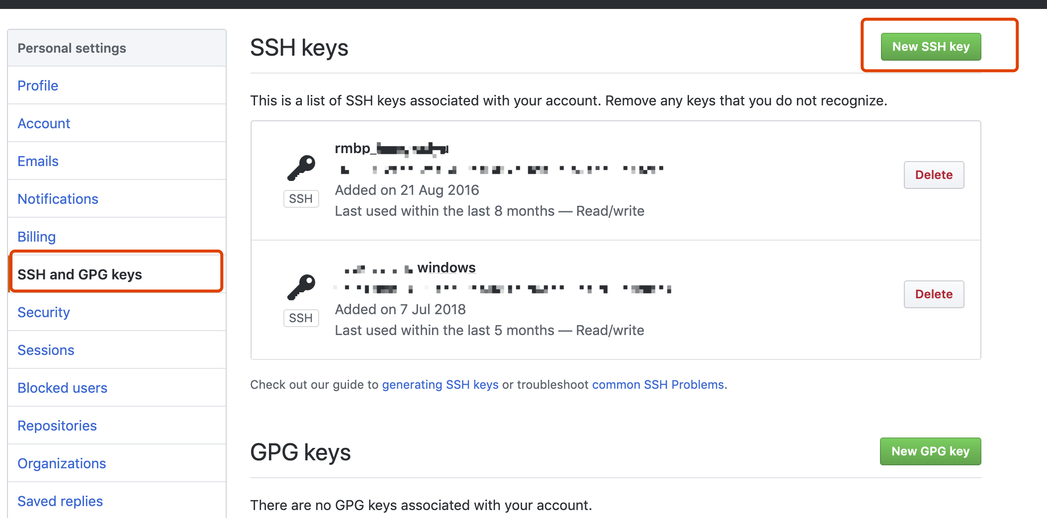1047x518 pixels.
Task: Select Emails in the sidebar
Action: pyautogui.click(x=38, y=161)
